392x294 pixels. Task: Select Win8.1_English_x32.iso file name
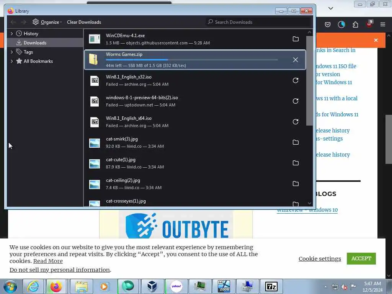(x=129, y=77)
